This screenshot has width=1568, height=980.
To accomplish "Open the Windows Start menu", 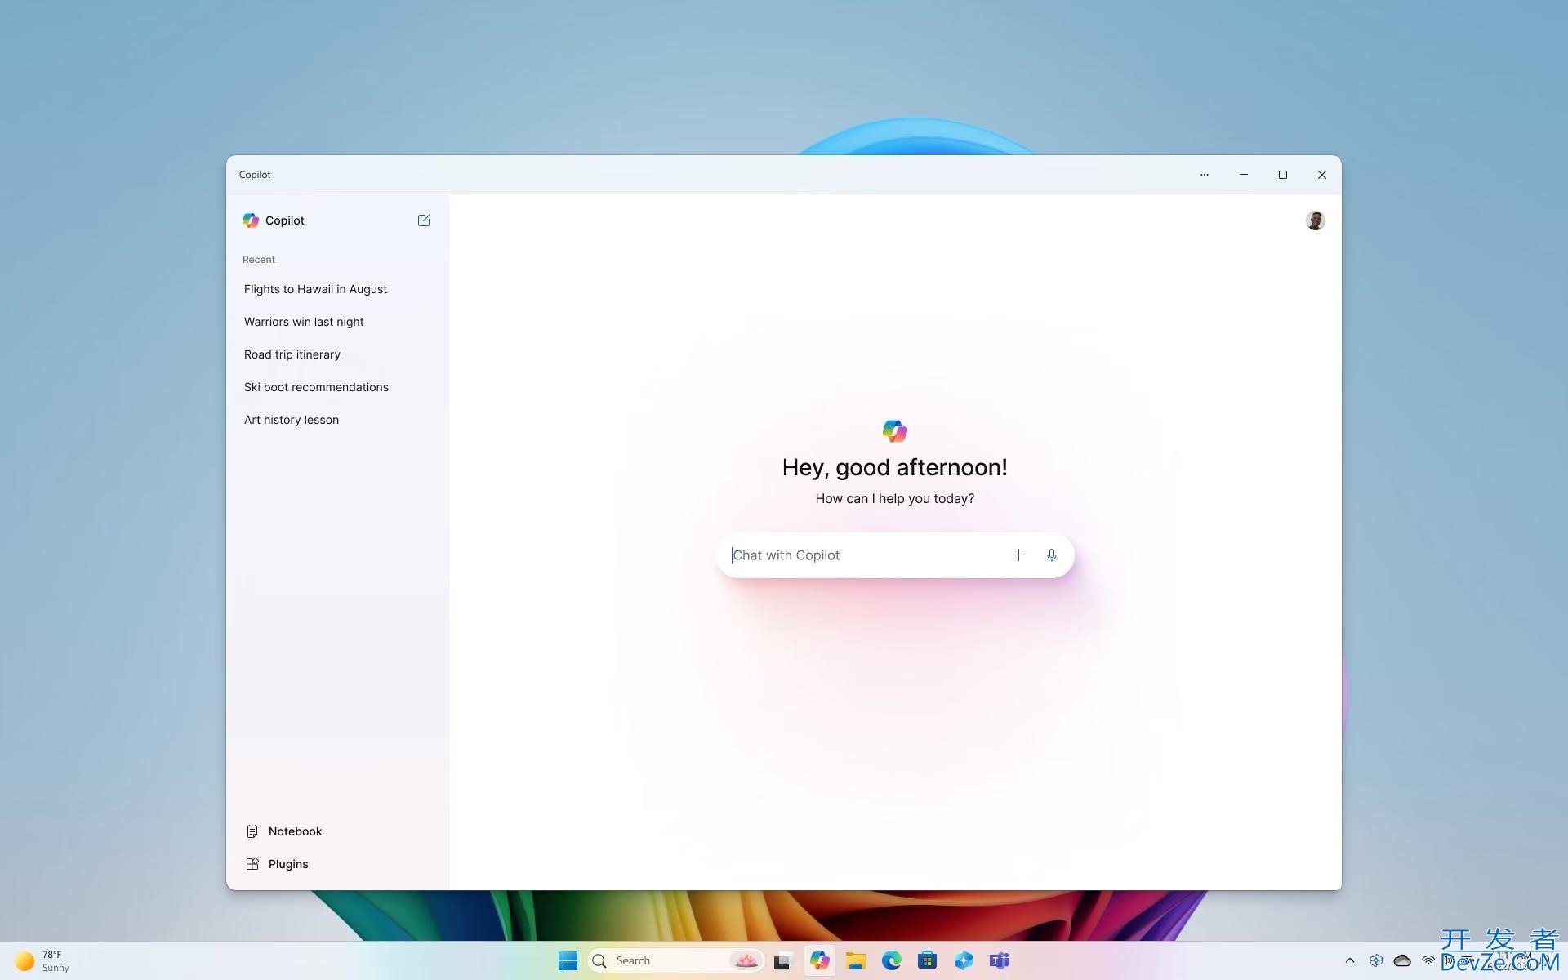I will tap(568, 960).
